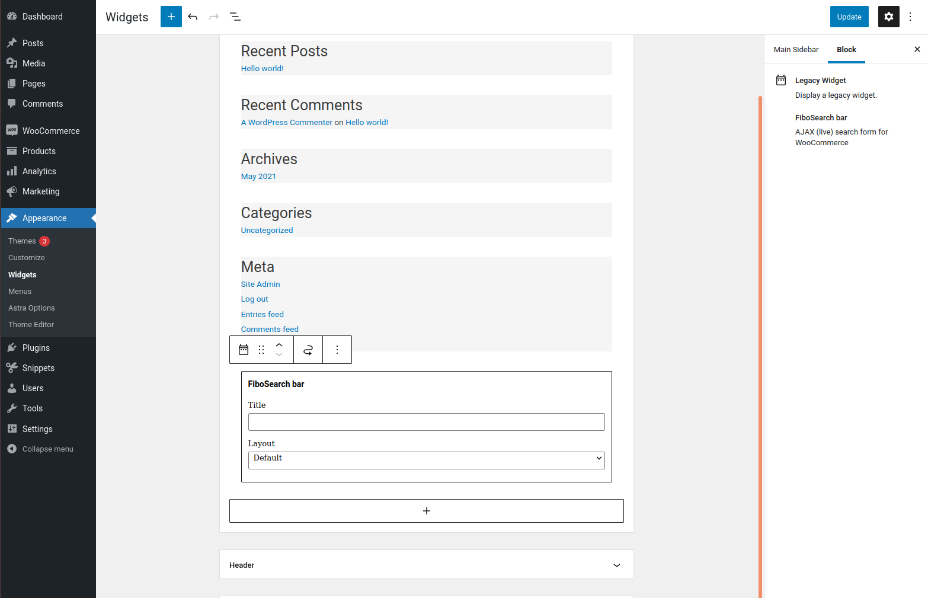Click the transform block icon

[308, 350]
